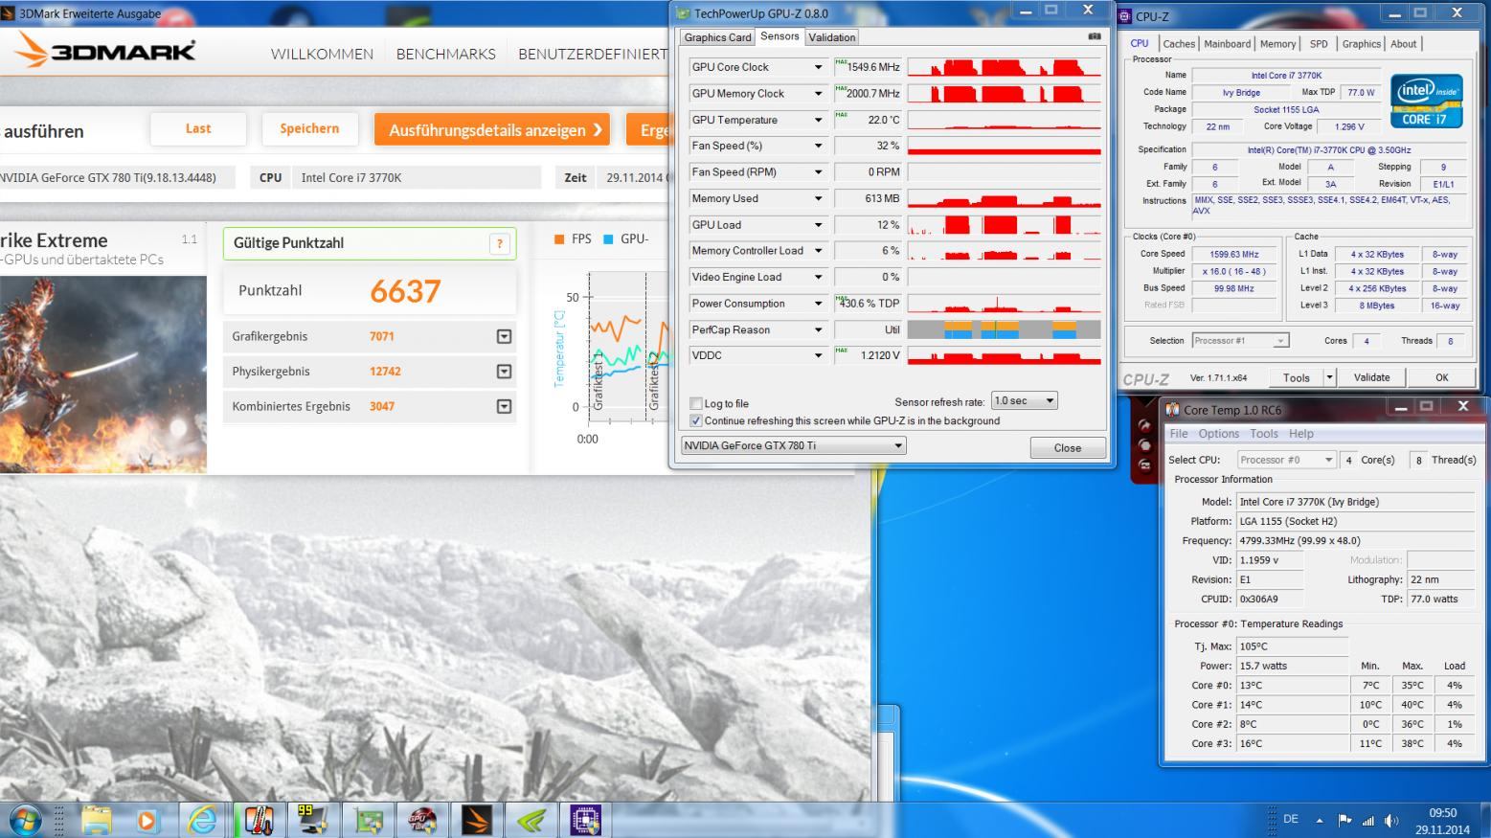Click OK in the CPU-Z window
This screenshot has height=838, width=1491.
click(x=1441, y=377)
